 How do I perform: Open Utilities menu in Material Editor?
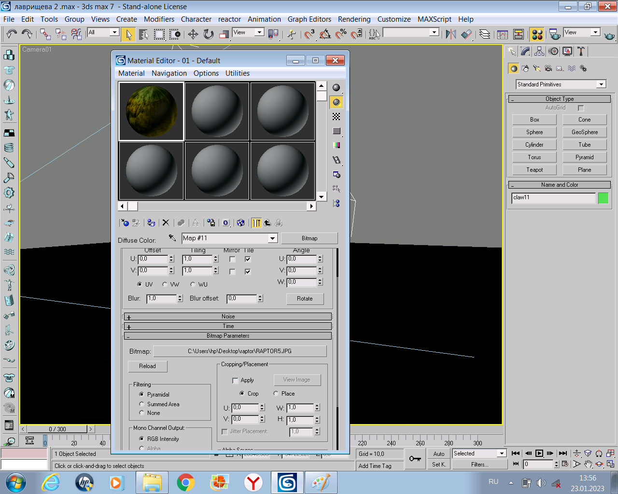click(x=238, y=73)
